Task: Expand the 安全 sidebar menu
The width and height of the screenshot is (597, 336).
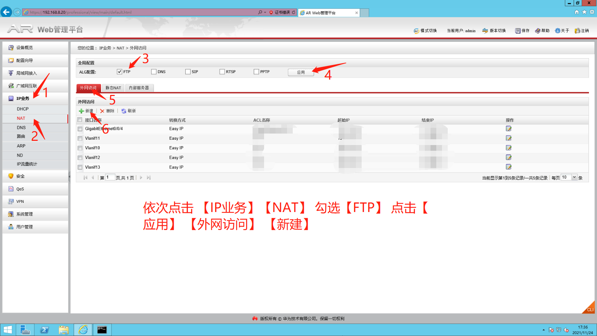Action: (x=21, y=176)
